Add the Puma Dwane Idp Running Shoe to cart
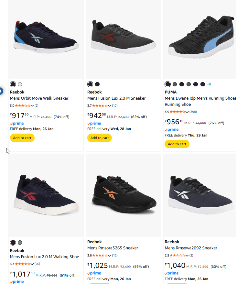Image resolution: width=236 pixels, height=284 pixels. (x=177, y=144)
